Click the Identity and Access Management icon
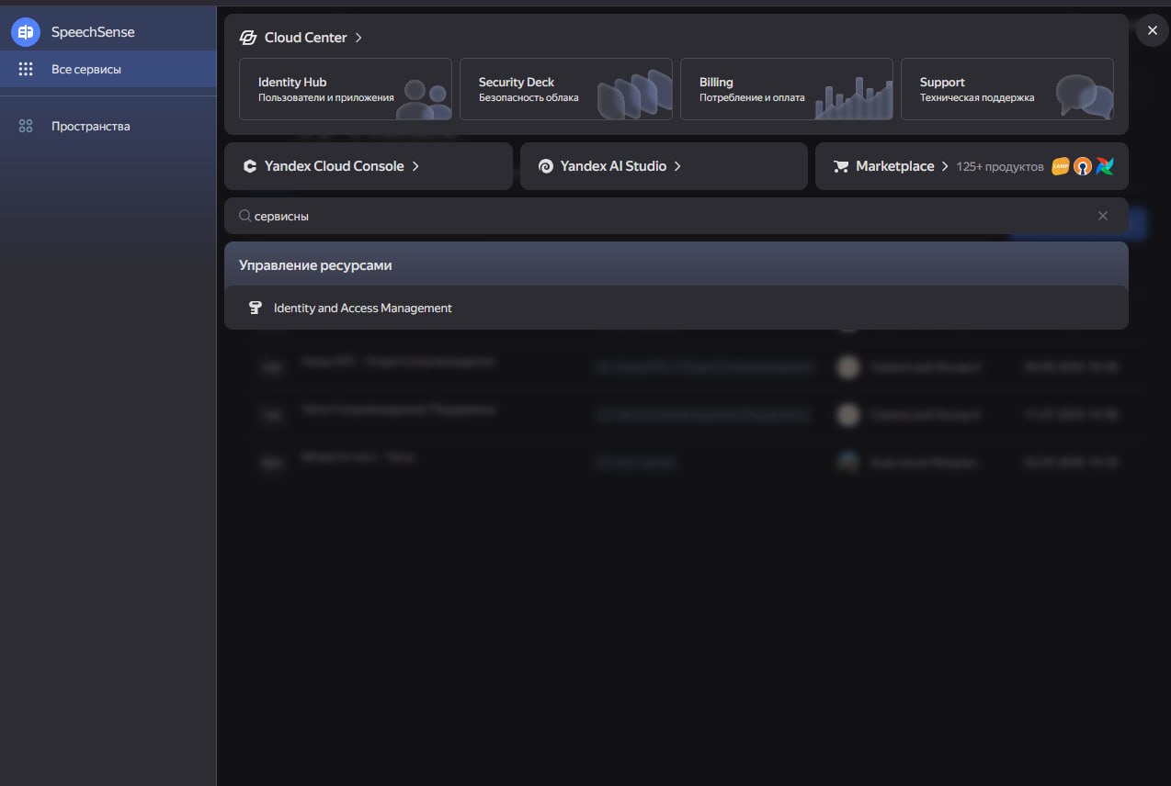 pyautogui.click(x=256, y=308)
